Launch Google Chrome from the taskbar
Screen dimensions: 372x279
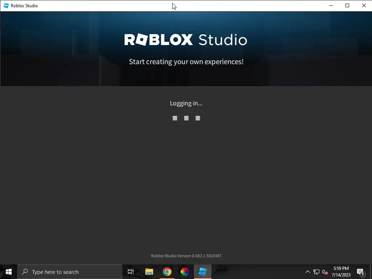pos(167,272)
